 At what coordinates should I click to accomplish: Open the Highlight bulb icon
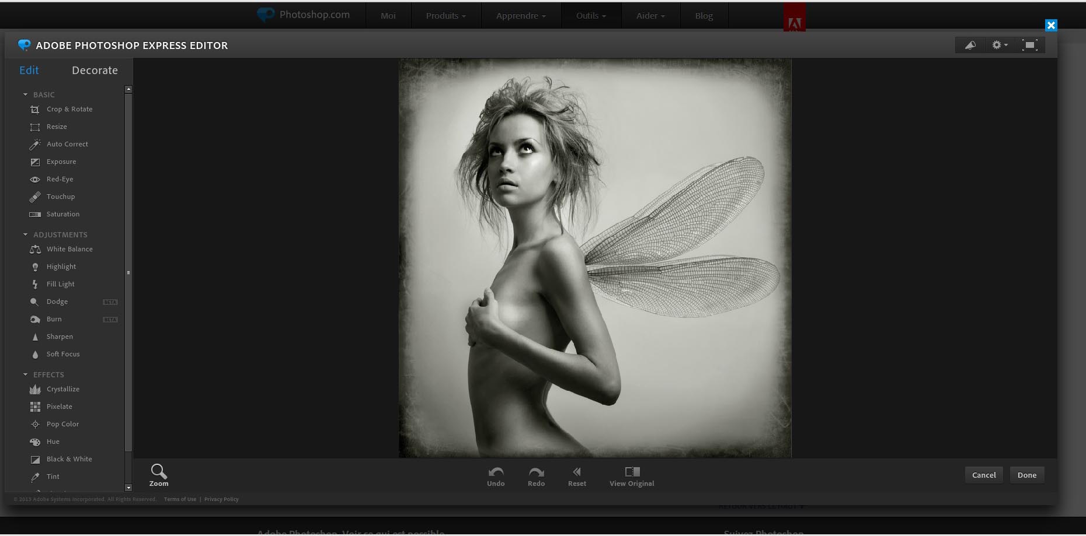[x=35, y=267]
